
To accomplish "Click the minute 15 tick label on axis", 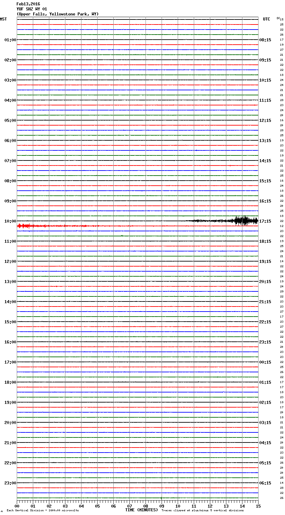I will click(258, 506).
